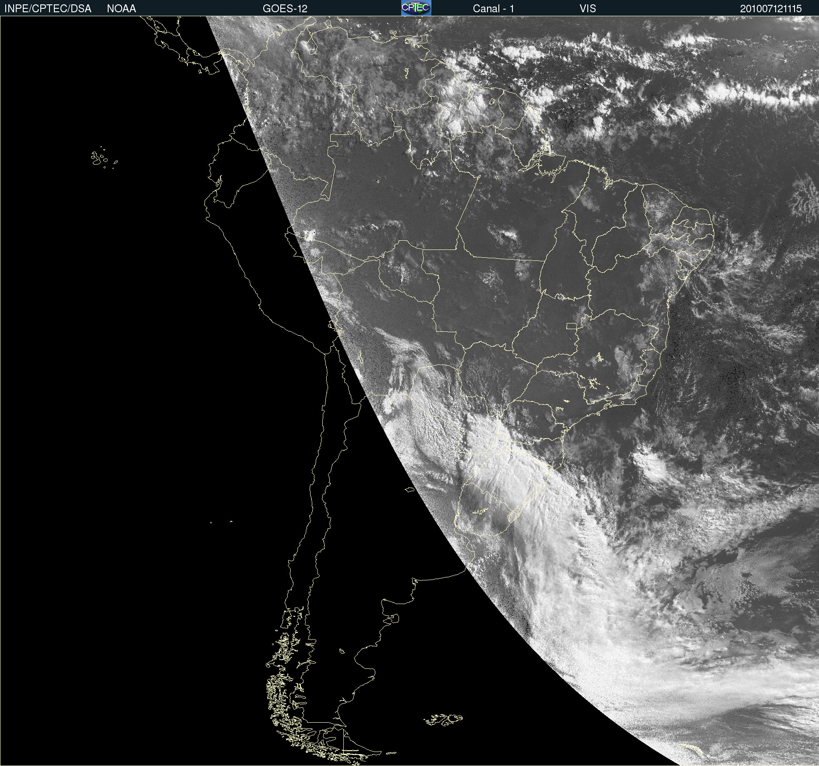Click the NOAA label in header

point(121,9)
